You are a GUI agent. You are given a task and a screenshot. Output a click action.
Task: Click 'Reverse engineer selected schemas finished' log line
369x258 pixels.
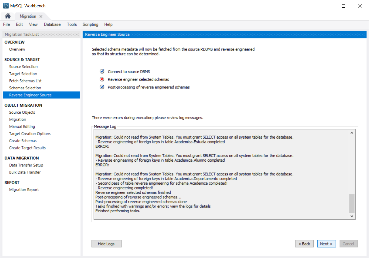[133, 193]
